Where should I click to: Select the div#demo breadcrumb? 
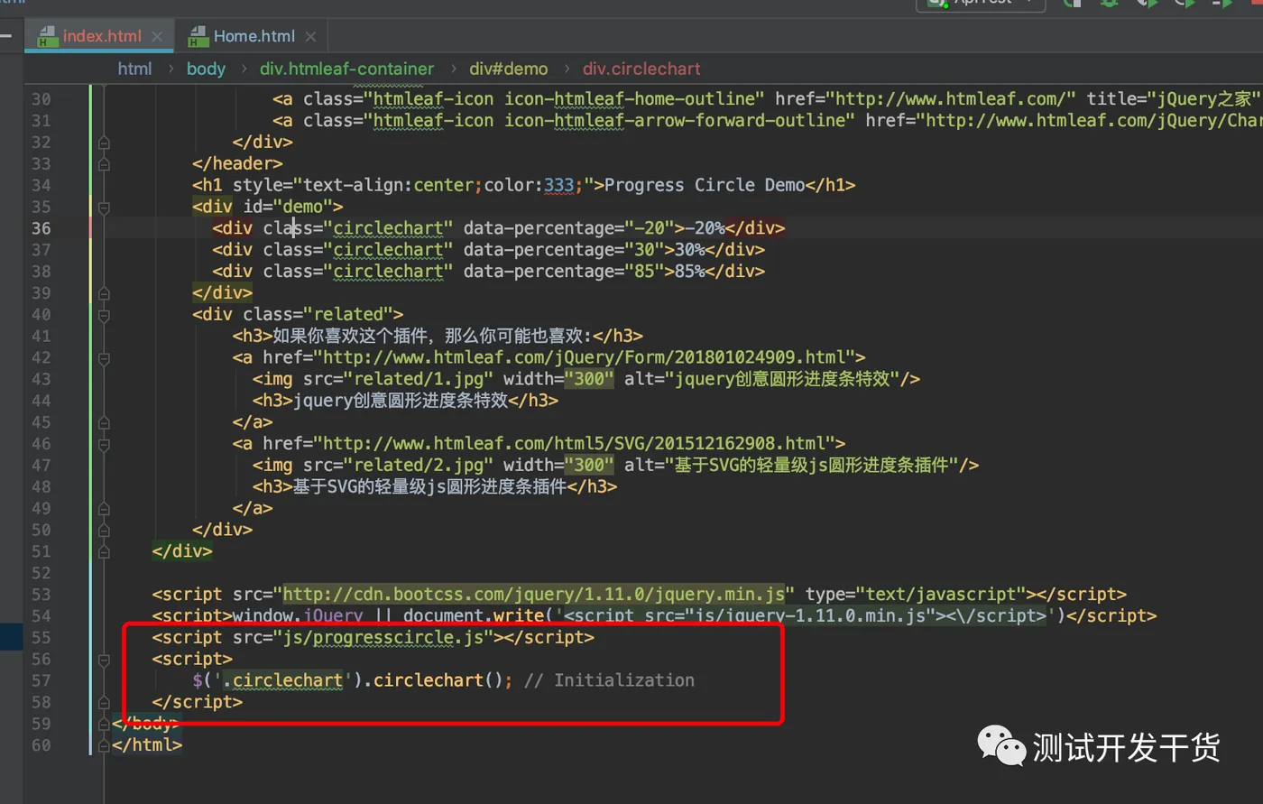[x=508, y=69]
